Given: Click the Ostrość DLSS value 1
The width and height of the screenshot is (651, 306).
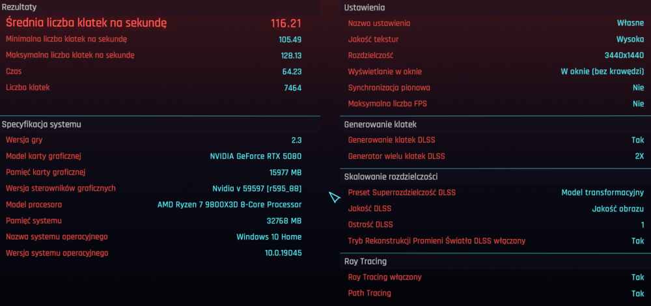Looking at the screenshot, I should pyautogui.click(x=642, y=225).
